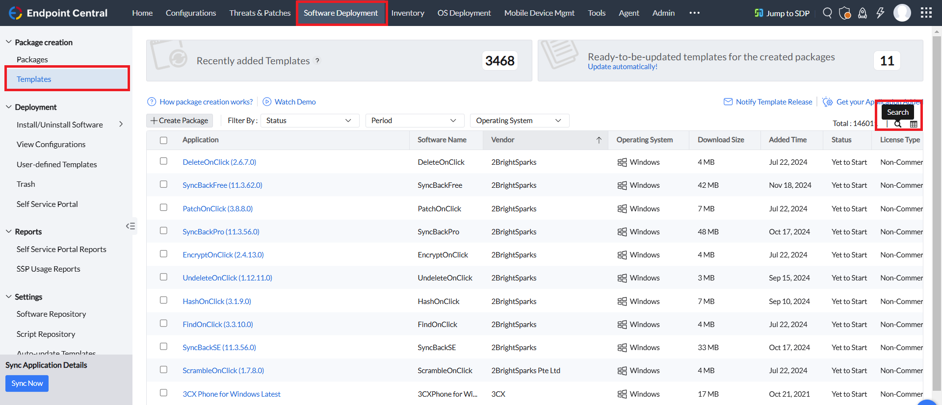The width and height of the screenshot is (942, 405).
Task: Click Windows icon in SyncBackSE row
Action: 622,348
